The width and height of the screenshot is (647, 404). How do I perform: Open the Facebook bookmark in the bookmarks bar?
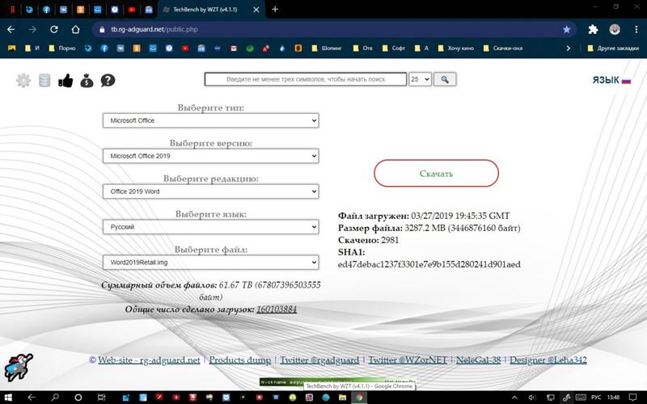click(104, 48)
